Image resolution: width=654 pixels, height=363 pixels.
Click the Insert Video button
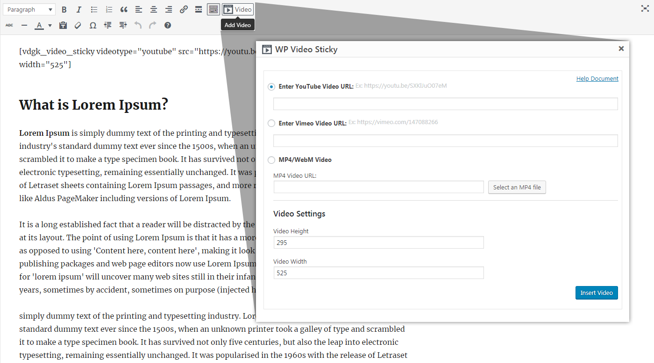[x=597, y=293]
